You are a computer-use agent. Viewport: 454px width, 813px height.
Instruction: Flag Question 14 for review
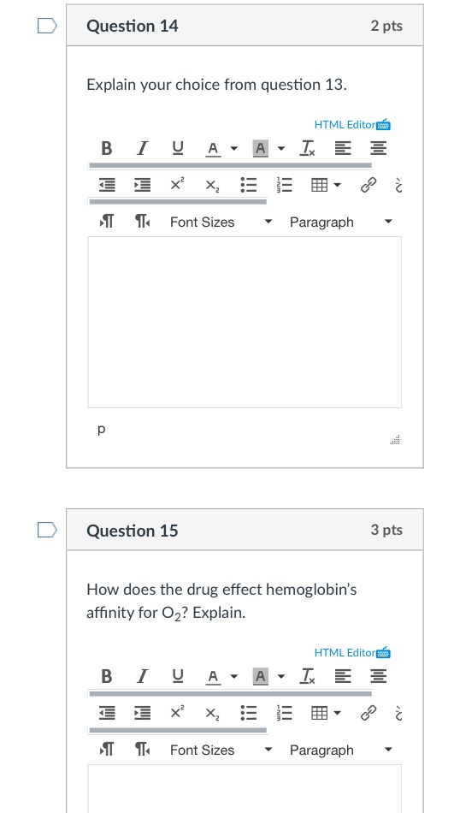click(47, 26)
